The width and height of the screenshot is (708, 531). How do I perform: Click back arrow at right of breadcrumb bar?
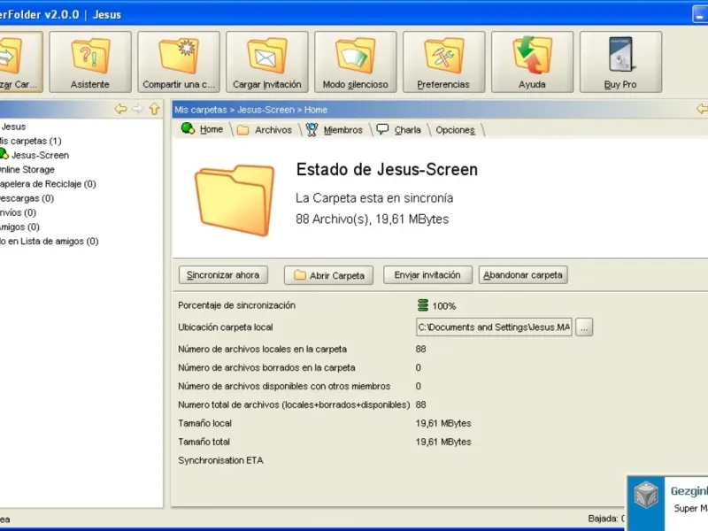702,109
